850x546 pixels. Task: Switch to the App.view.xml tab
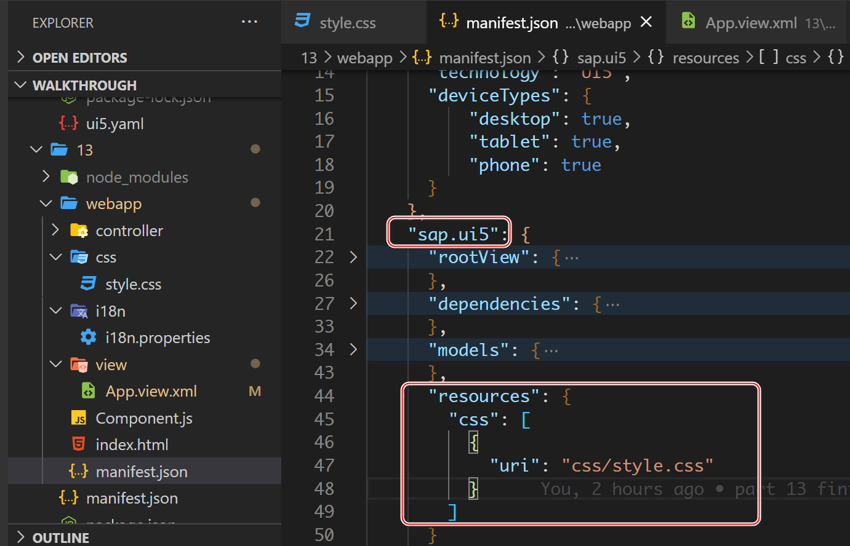pos(752,20)
